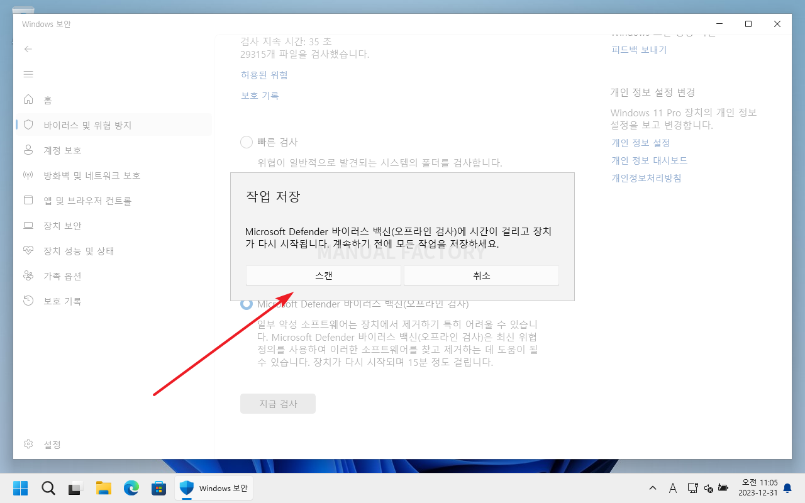Click the shield icon for 바이러스 및 위협 방지

point(28,124)
